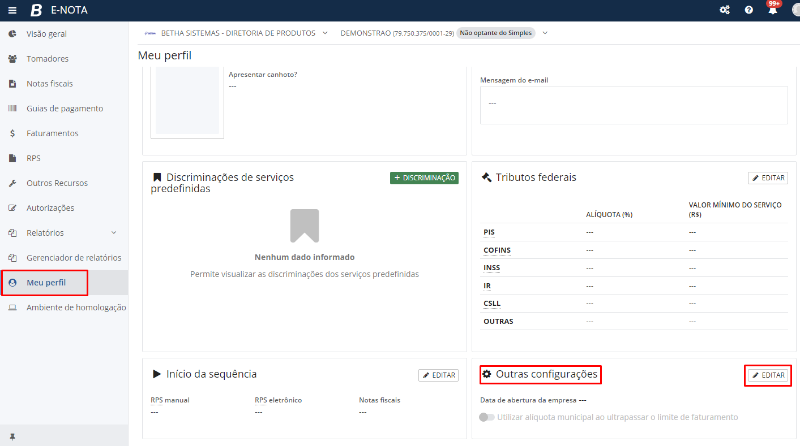Click the Não optante do Simples badge
Image resolution: width=800 pixels, height=446 pixels.
pyautogui.click(x=496, y=33)
